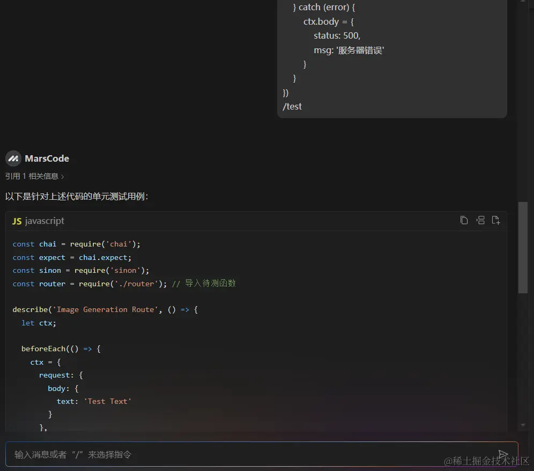The width and height of the screenshot is (534, 471).
Task: Click the beforeEach(() => { line
Action: (x=61, y=349)
